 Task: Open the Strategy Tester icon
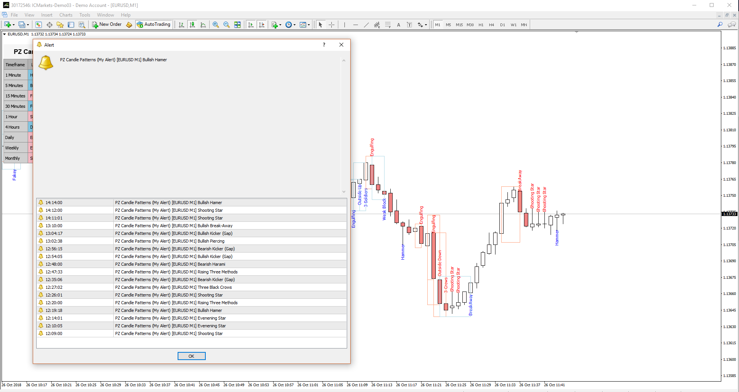(82, 25)
